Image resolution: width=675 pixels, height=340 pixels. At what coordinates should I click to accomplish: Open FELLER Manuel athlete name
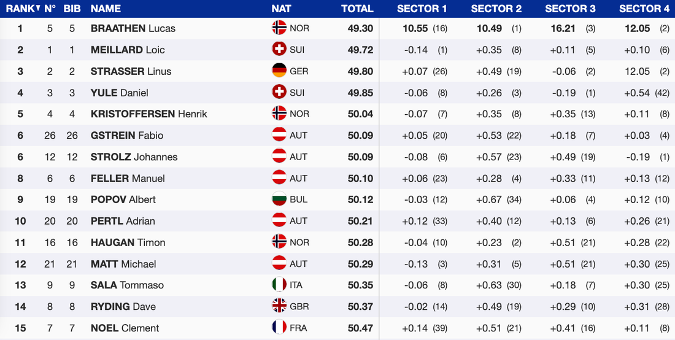[x=128, y=178]
